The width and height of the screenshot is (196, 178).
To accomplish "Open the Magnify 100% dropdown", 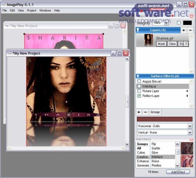I will pos(160,23).
